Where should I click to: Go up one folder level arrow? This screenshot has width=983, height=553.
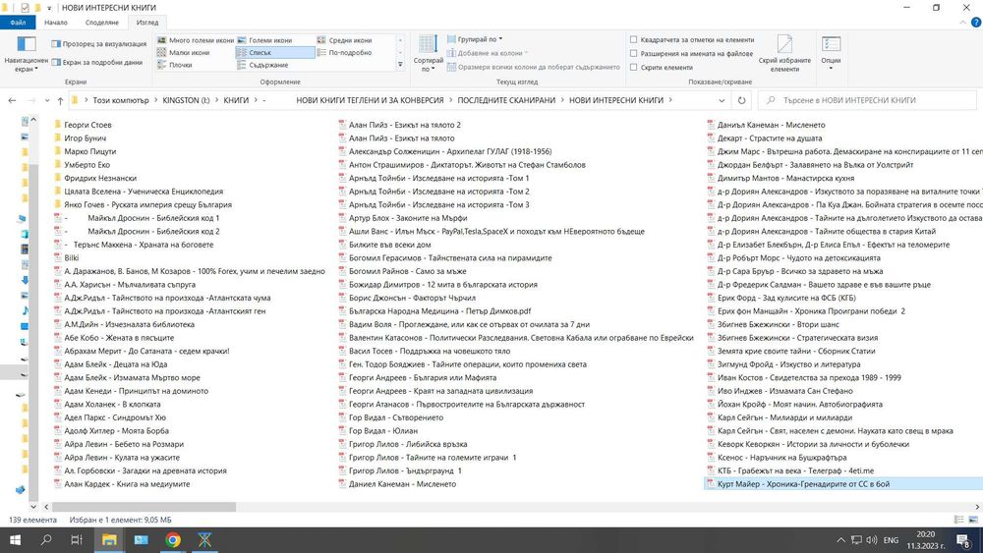(60, 100)
